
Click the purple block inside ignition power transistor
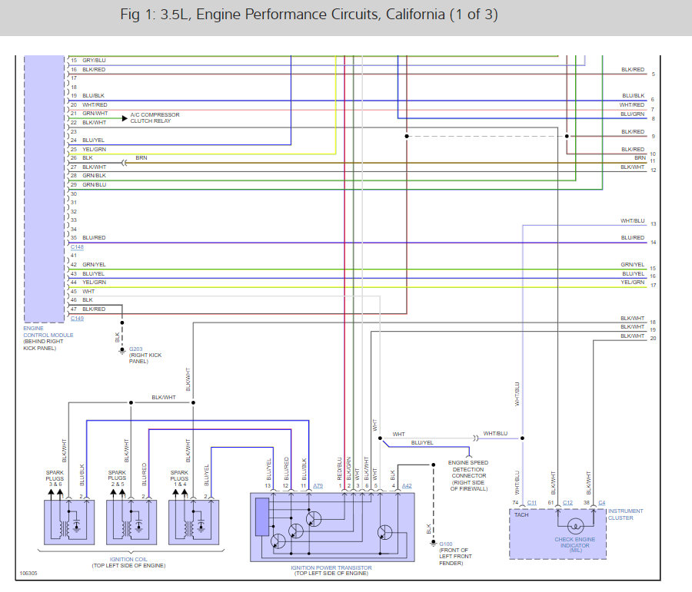[x=262, y=517]
